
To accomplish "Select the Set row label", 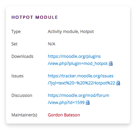I will [x=14, y=44].
